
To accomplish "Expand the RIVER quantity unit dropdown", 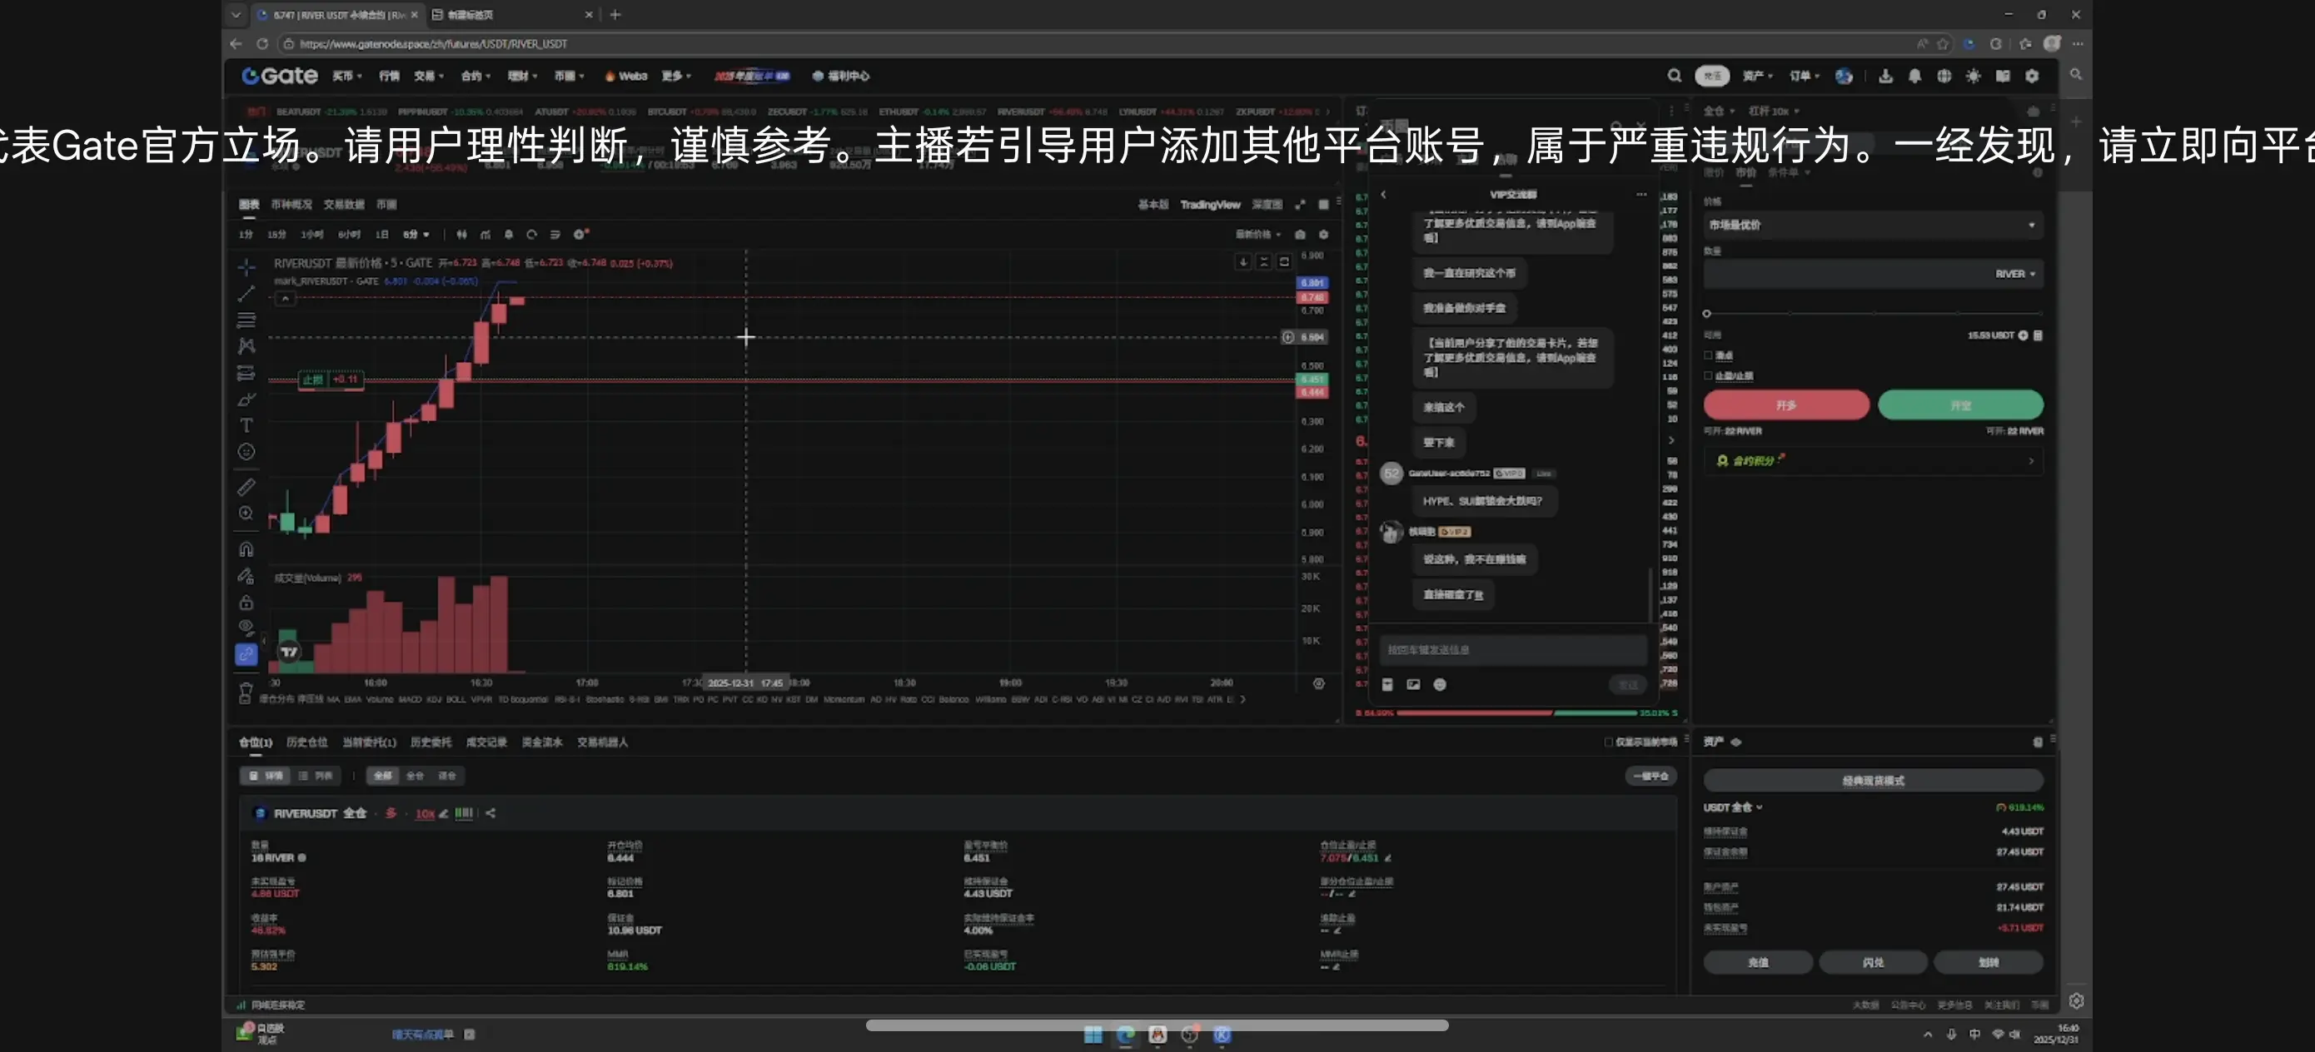I will (x=2015, y=274).
